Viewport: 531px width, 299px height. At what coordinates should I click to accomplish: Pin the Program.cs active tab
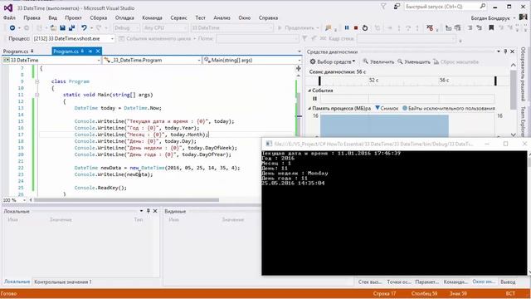coord(90,51)
